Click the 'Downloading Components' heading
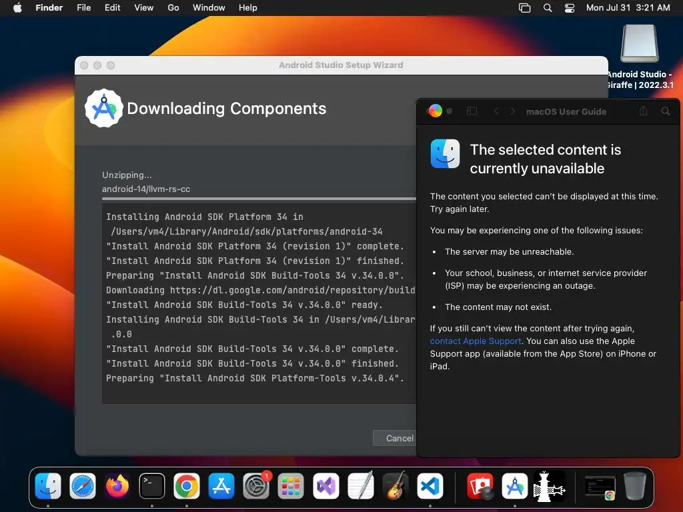 coord(227,109)
